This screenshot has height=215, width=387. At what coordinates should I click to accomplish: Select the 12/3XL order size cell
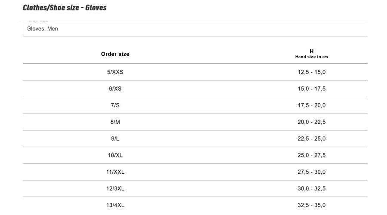(x=115, y=189)
